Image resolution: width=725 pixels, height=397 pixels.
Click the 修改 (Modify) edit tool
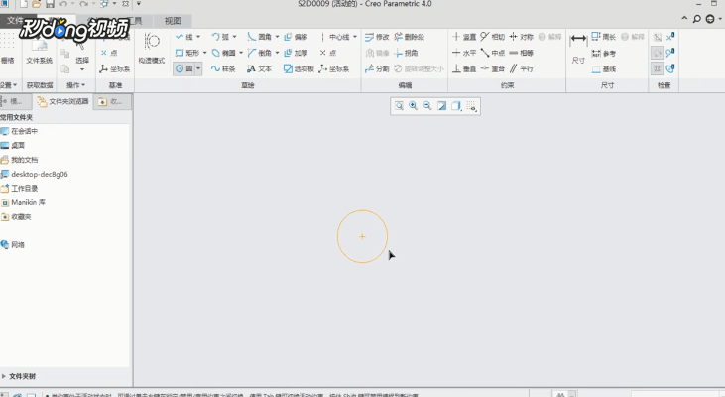pyautogui.click(x=377, y=37)
